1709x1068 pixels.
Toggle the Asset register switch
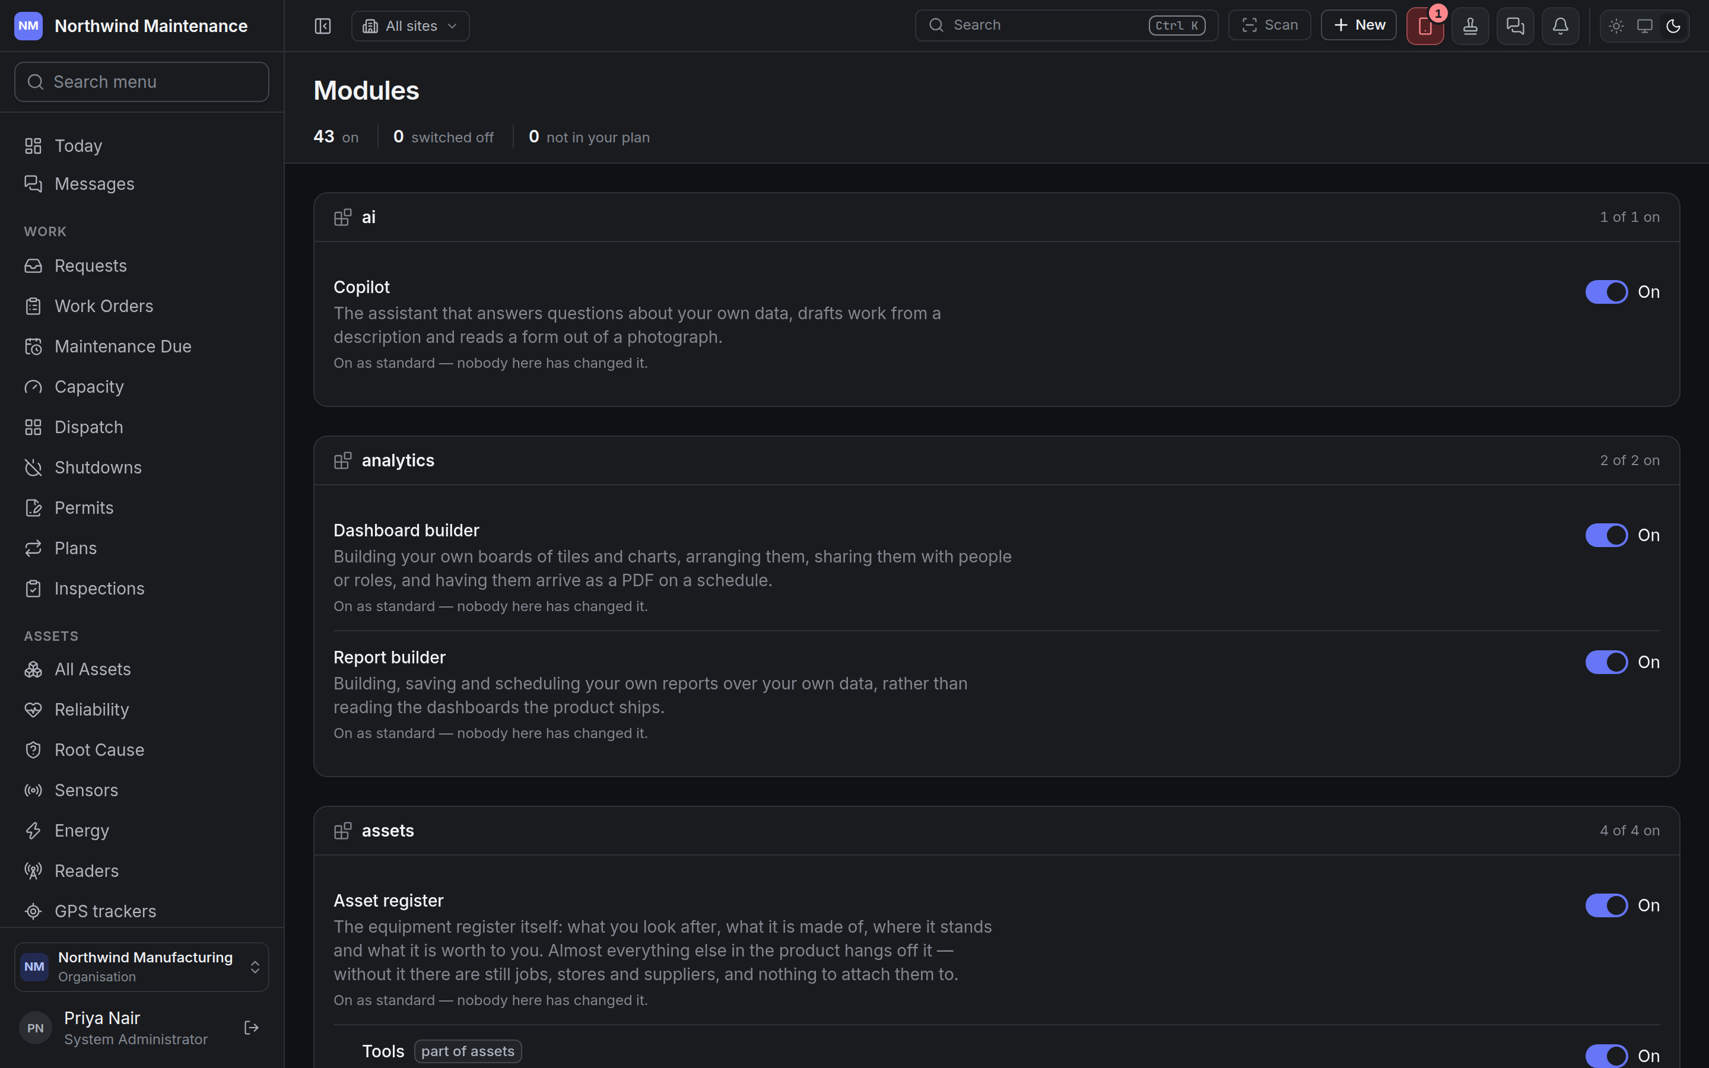pyautogui.click(x=1606, y=905)
